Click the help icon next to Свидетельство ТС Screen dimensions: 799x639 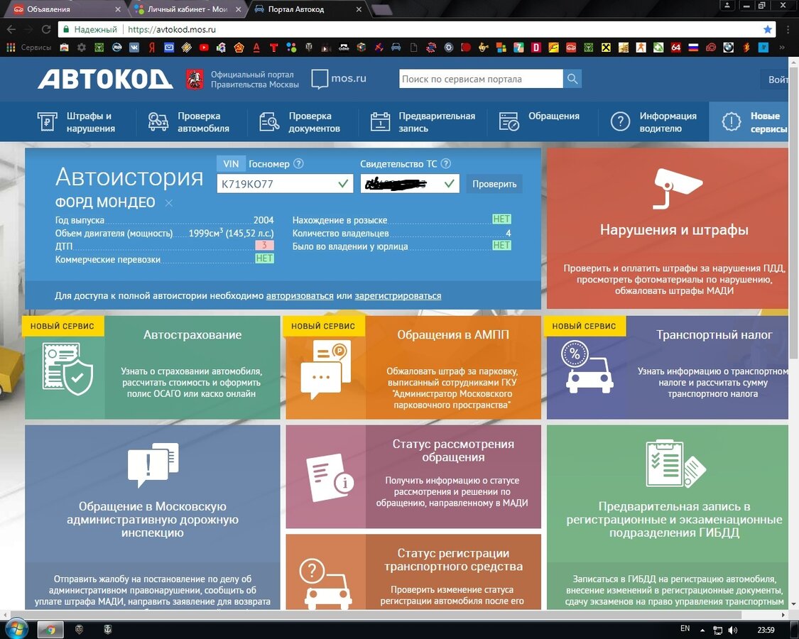446,164
